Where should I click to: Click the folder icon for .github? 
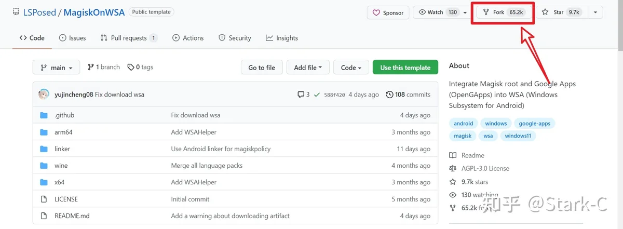pos(44,115)
